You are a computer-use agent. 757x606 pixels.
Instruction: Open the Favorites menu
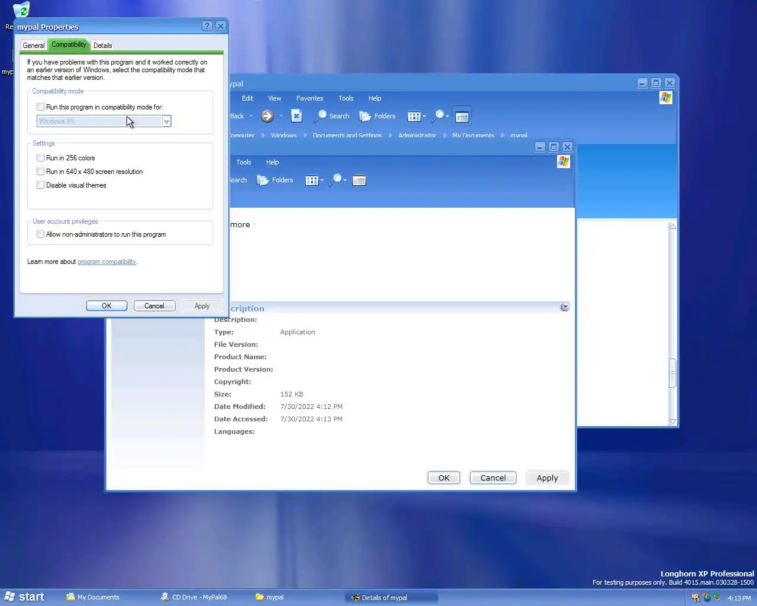[x=310, y=98]
